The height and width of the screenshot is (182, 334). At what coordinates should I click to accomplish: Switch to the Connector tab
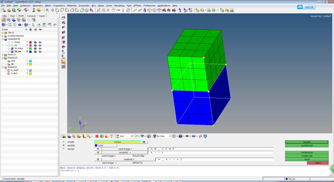pos(31,16)
